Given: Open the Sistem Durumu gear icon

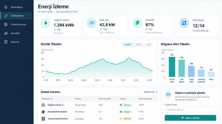Looking at the screenshot, I should 6,24.
